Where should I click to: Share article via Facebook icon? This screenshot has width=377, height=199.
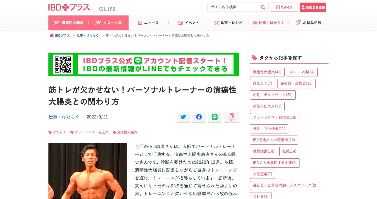(199, 117)
